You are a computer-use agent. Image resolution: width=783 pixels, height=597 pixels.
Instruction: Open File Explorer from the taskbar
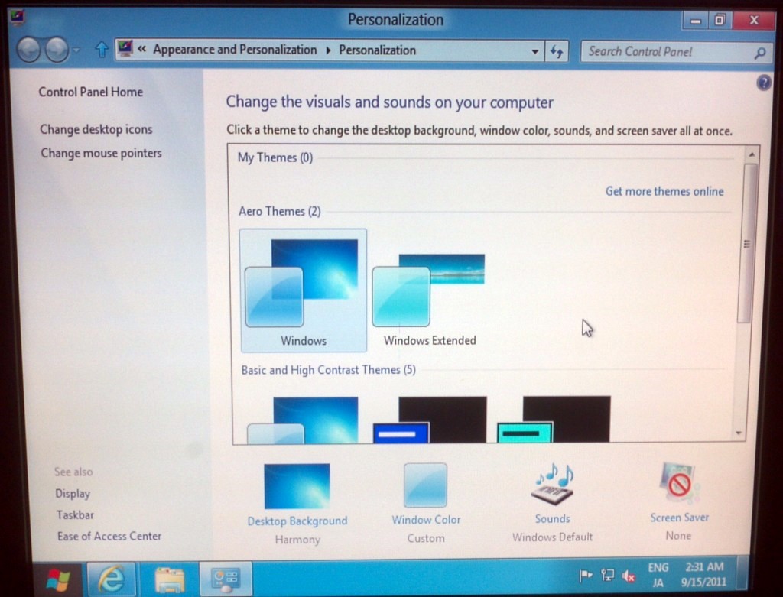[x=168, y=579]
